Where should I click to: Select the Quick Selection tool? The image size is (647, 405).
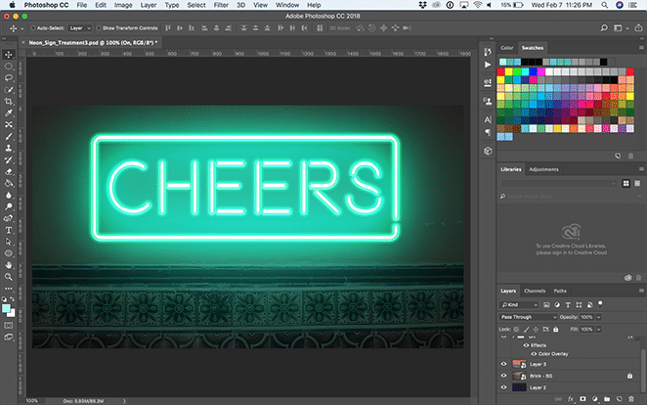(x=8, y=90)
